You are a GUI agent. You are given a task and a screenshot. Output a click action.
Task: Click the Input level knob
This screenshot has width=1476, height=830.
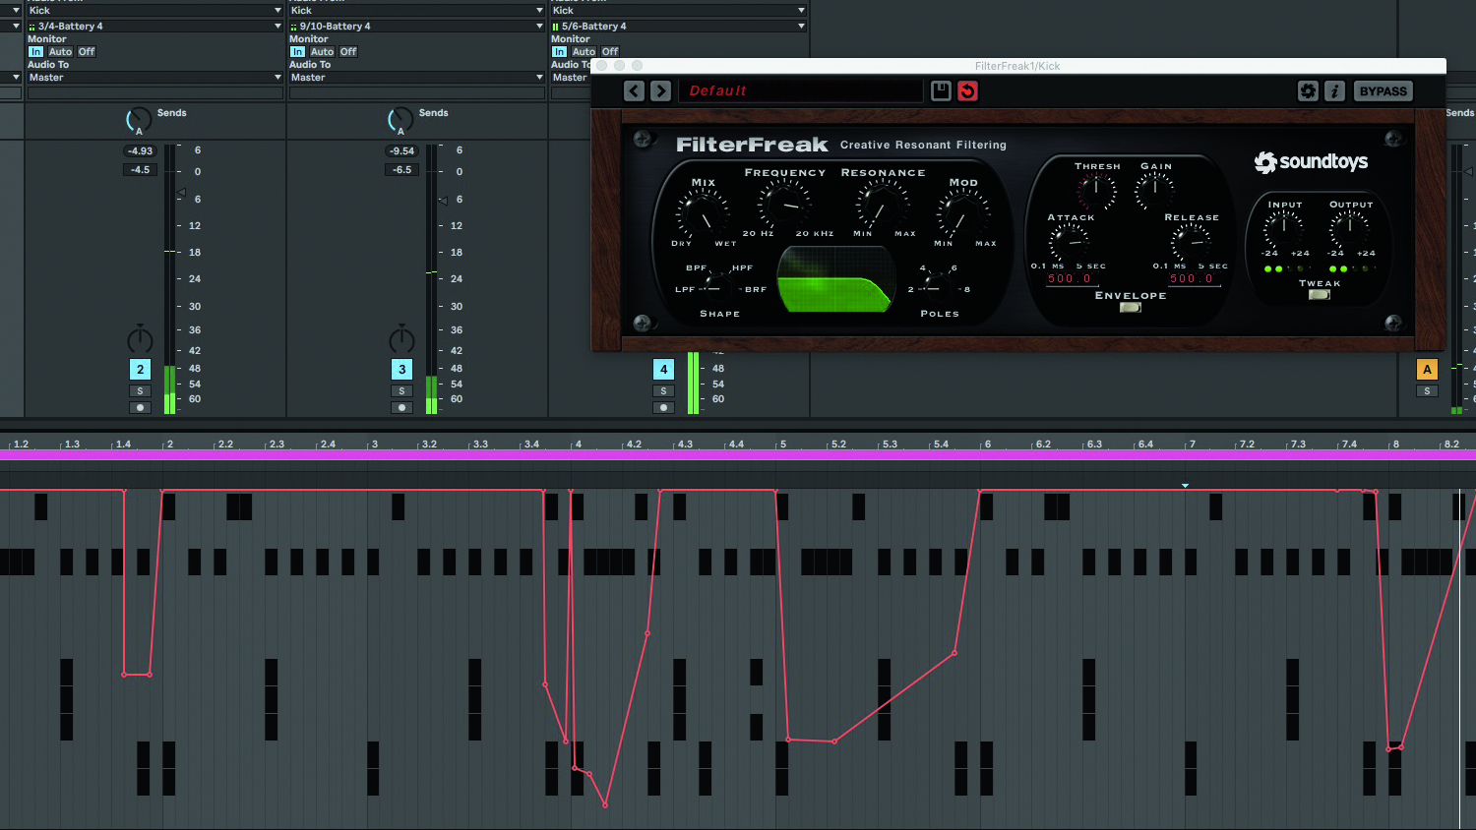tap(1284, 228)
